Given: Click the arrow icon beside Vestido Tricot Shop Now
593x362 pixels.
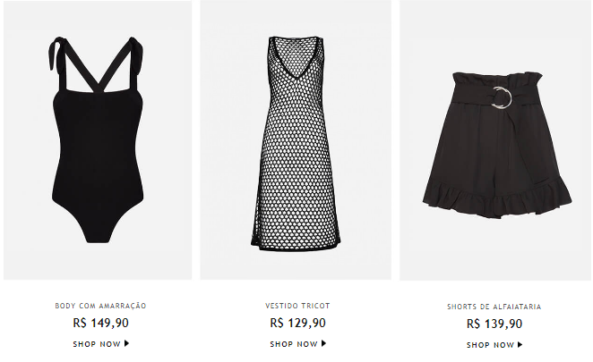Looking at the screenshot, I should [323, 343].
